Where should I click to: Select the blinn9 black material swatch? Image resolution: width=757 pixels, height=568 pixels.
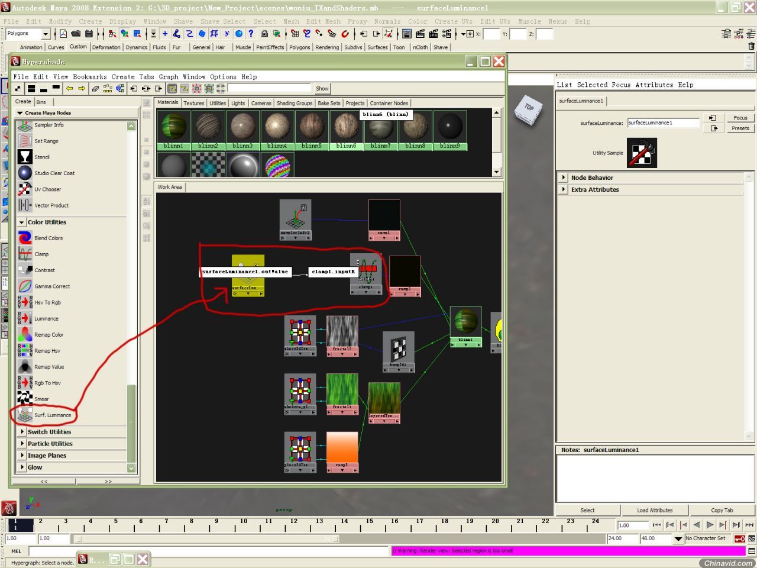tap(449, 130)
